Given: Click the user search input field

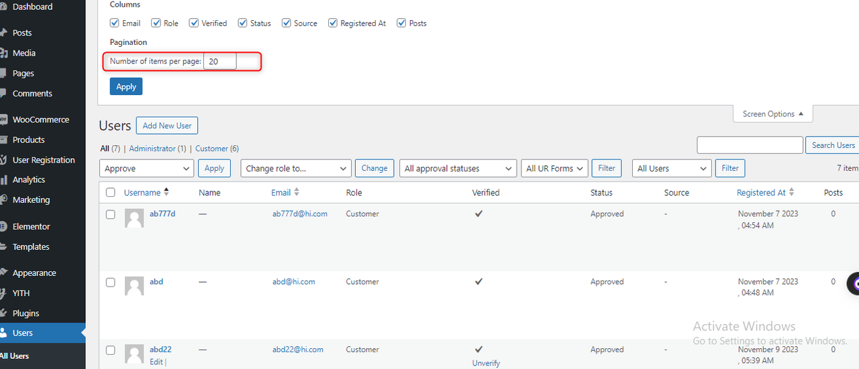Looking at the screenshot, I should (750, 145).
